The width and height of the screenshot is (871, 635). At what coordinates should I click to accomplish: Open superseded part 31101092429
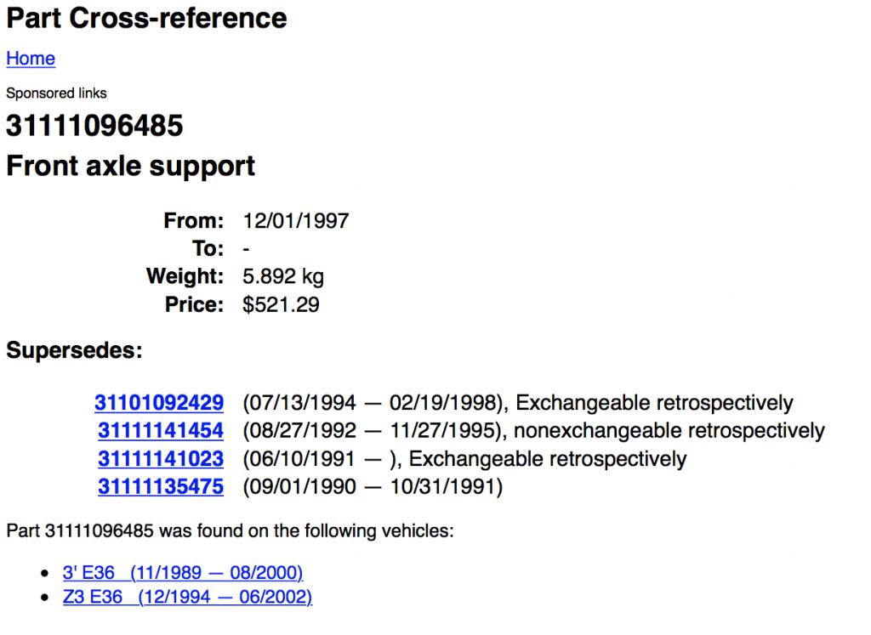point(159,403)
